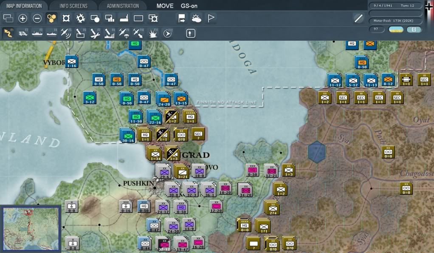Select the green HQ 11-50 counter
Viewport: 434px width, 253px height.
[x=136, y=117]
